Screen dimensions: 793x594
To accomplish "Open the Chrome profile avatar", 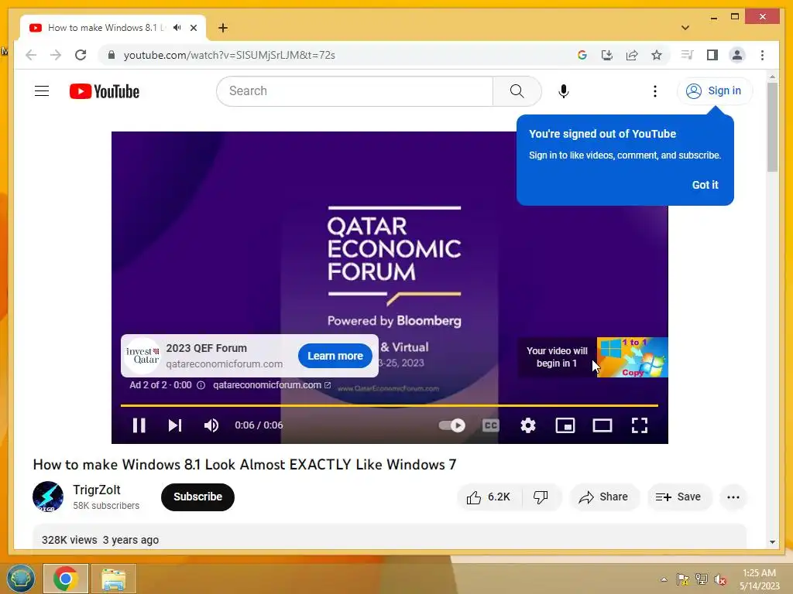I will (x=737, y=55).
